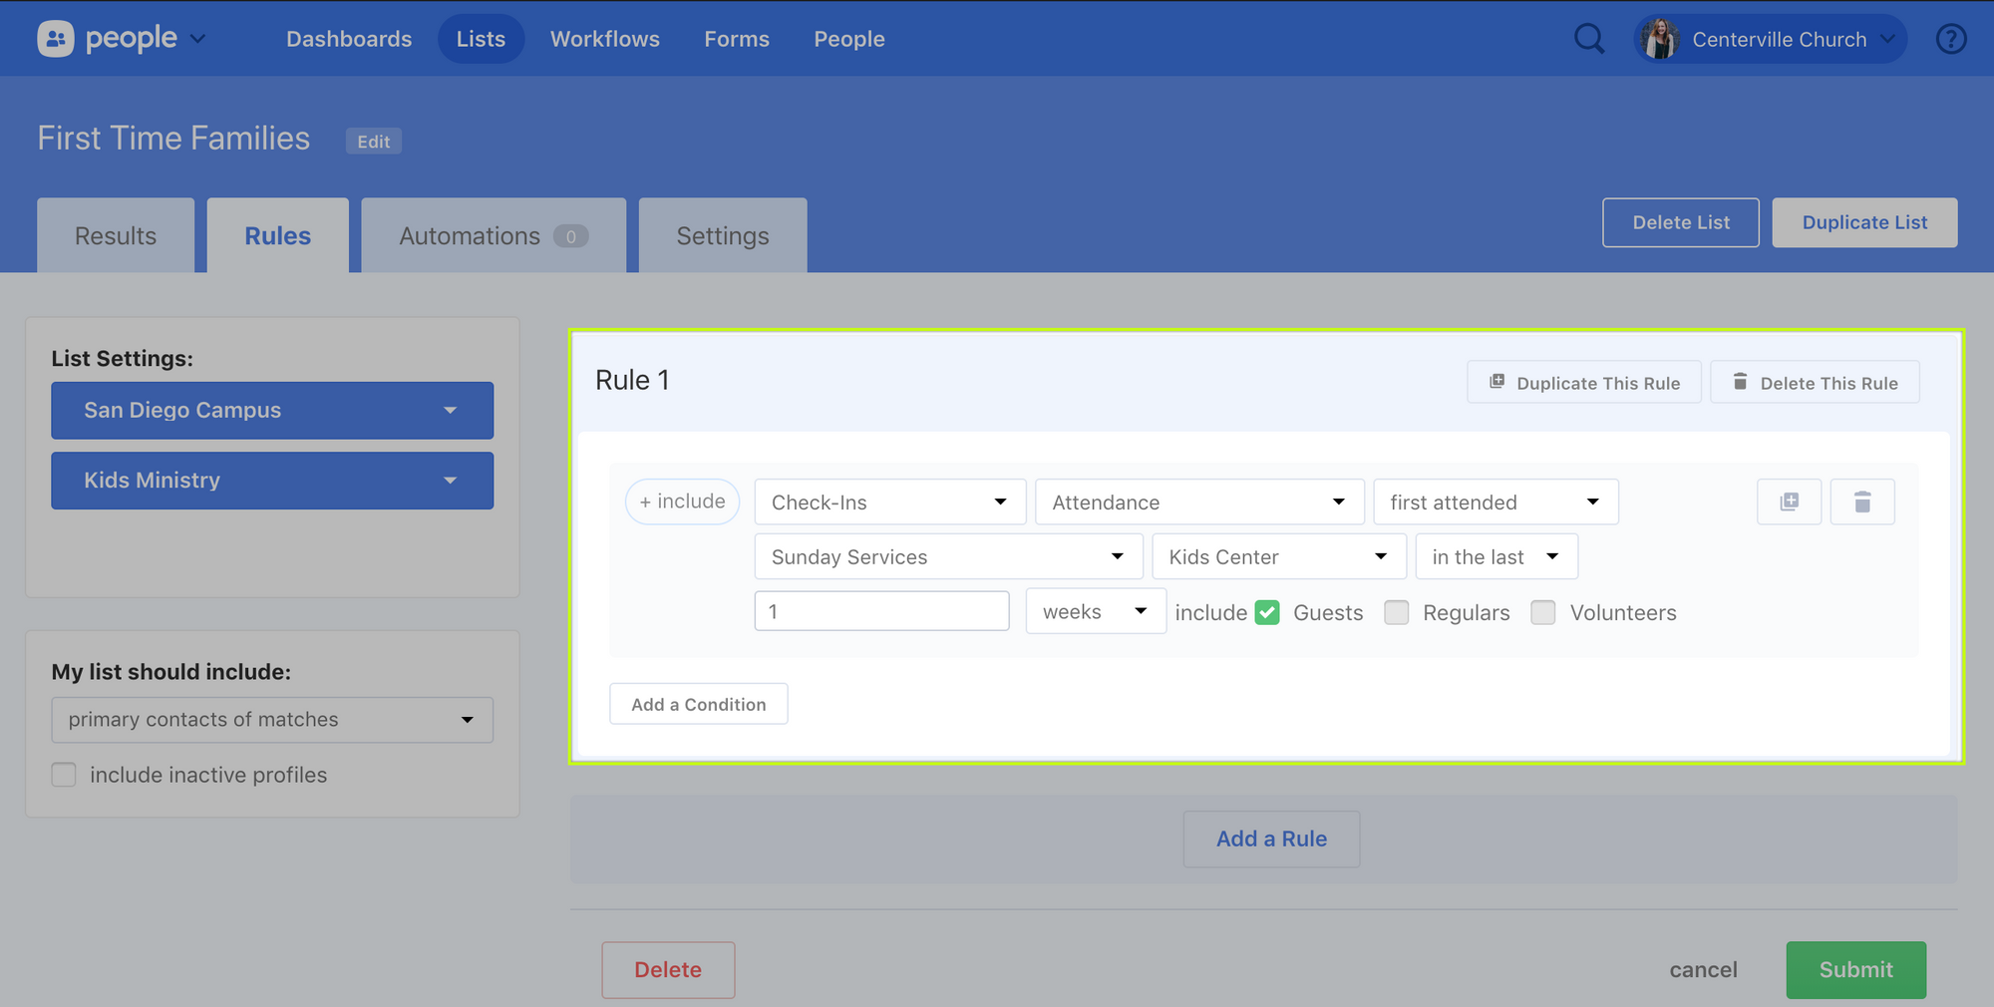Click the number of weeks input field
The image size is (1994, 1007).
coord(881,611)
